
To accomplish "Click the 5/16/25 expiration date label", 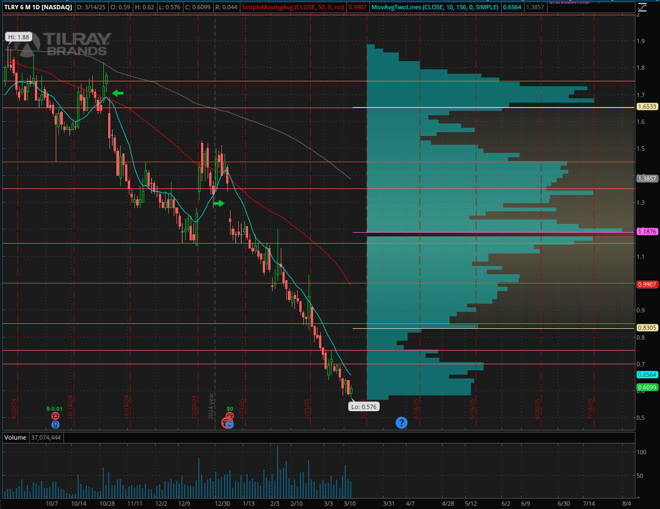I will (472, 409).
